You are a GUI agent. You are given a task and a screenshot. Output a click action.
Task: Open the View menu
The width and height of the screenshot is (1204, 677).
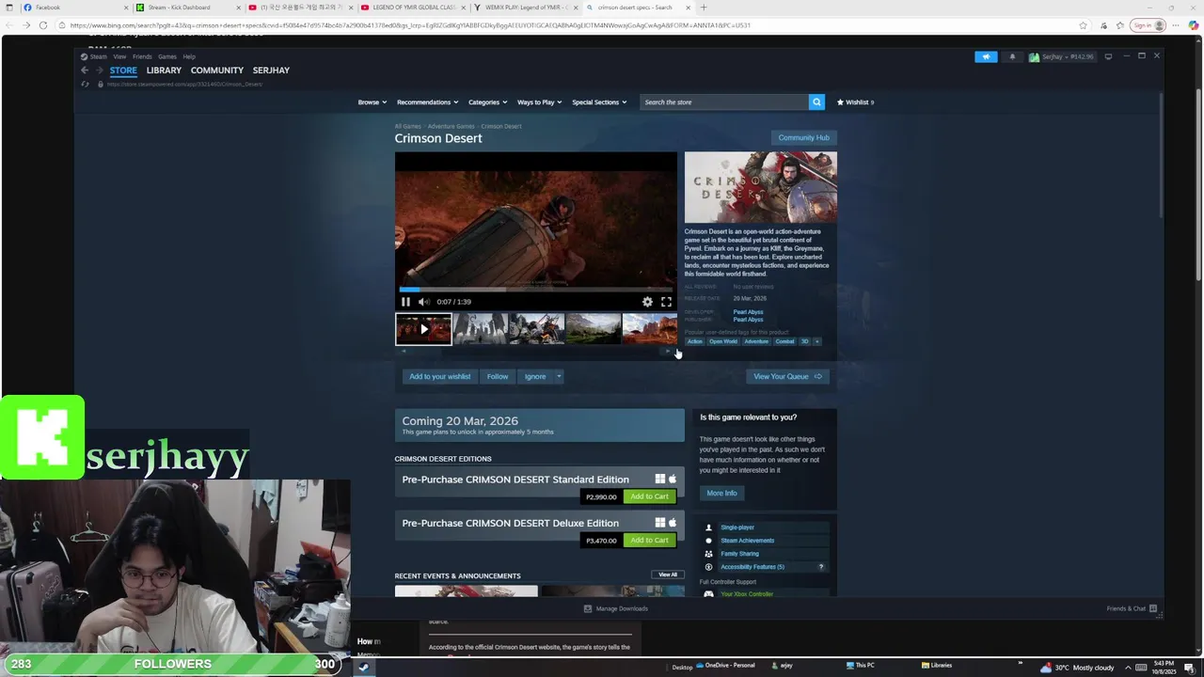(119, 56)
